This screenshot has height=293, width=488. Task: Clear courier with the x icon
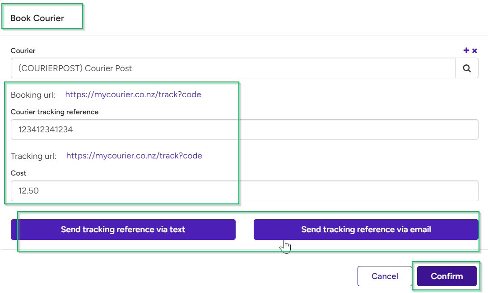pos(474,50)
